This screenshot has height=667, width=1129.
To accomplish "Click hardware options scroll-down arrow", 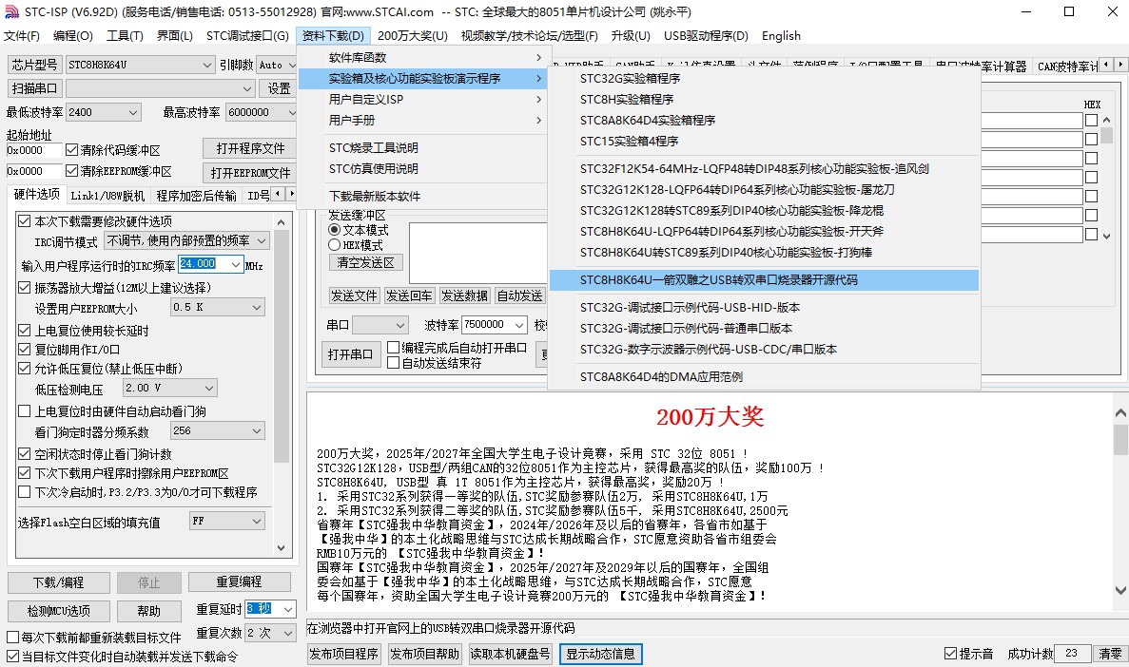I will click(282, 548).
